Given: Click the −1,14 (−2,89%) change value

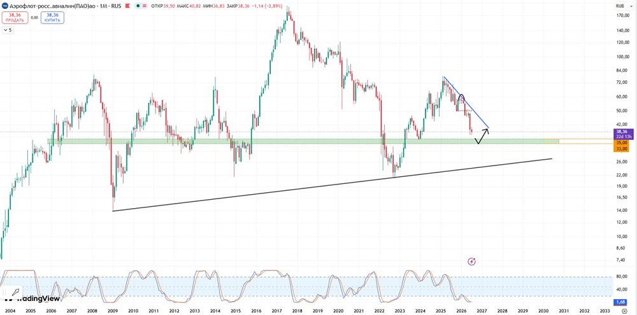Looking at the screenshot, I should (267, 6).
